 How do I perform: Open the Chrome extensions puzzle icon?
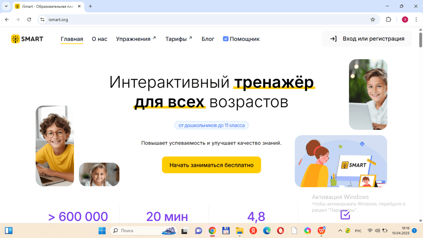388,20
